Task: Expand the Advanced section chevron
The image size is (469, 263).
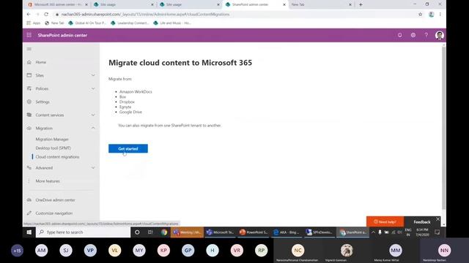Action: pos(93,168)
